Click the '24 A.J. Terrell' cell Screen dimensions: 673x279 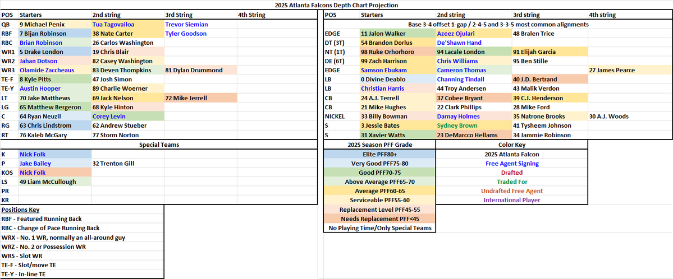398,97
